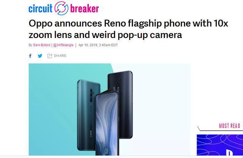Viewport: 243px width, 158px height.
Task: Open author Sam Byford's profile link
Action: coord(41,45)
